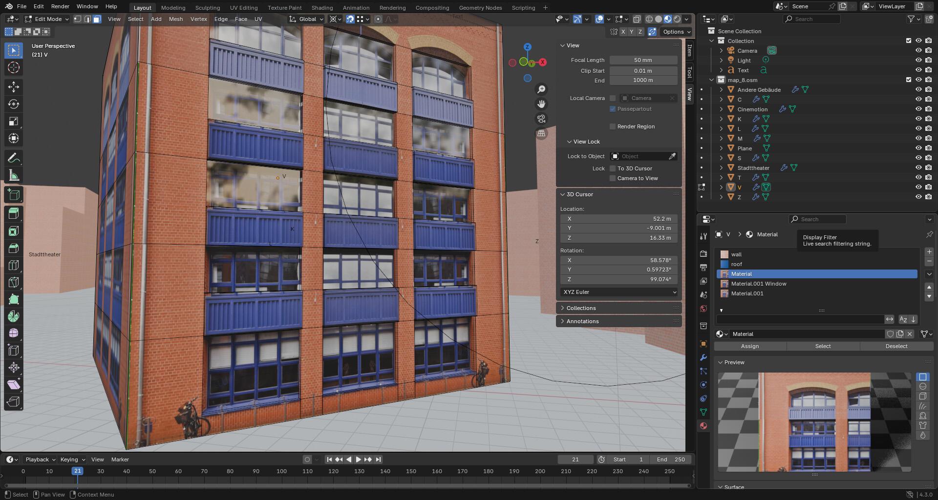The width and height of the screenshot is (938, 500).
Task: Collapse the map_8.osm collection
Action: [712, 80]
